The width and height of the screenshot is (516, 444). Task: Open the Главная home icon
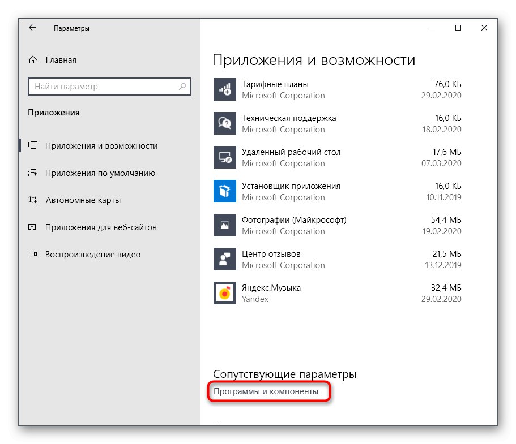[x=31, y=59]
